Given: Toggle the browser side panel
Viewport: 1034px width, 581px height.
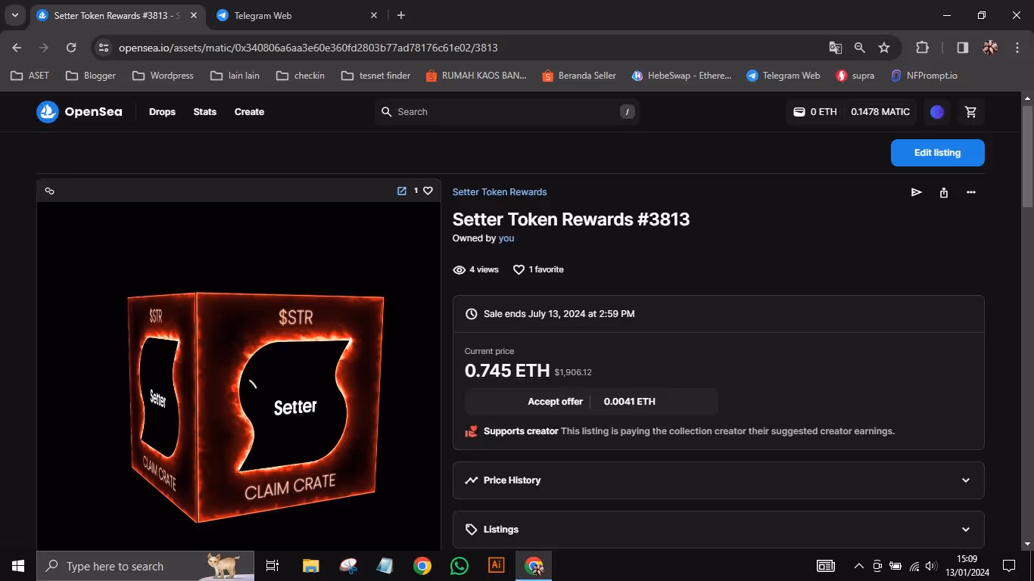Looking at the screenshot, I should tap(962, 48).
